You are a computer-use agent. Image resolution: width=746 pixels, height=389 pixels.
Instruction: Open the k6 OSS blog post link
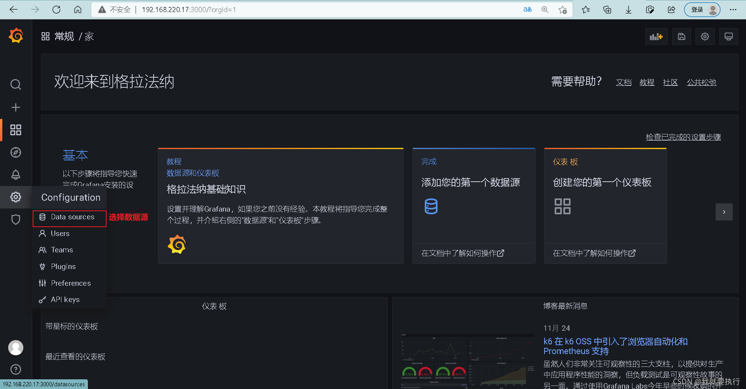pos(615,346)
